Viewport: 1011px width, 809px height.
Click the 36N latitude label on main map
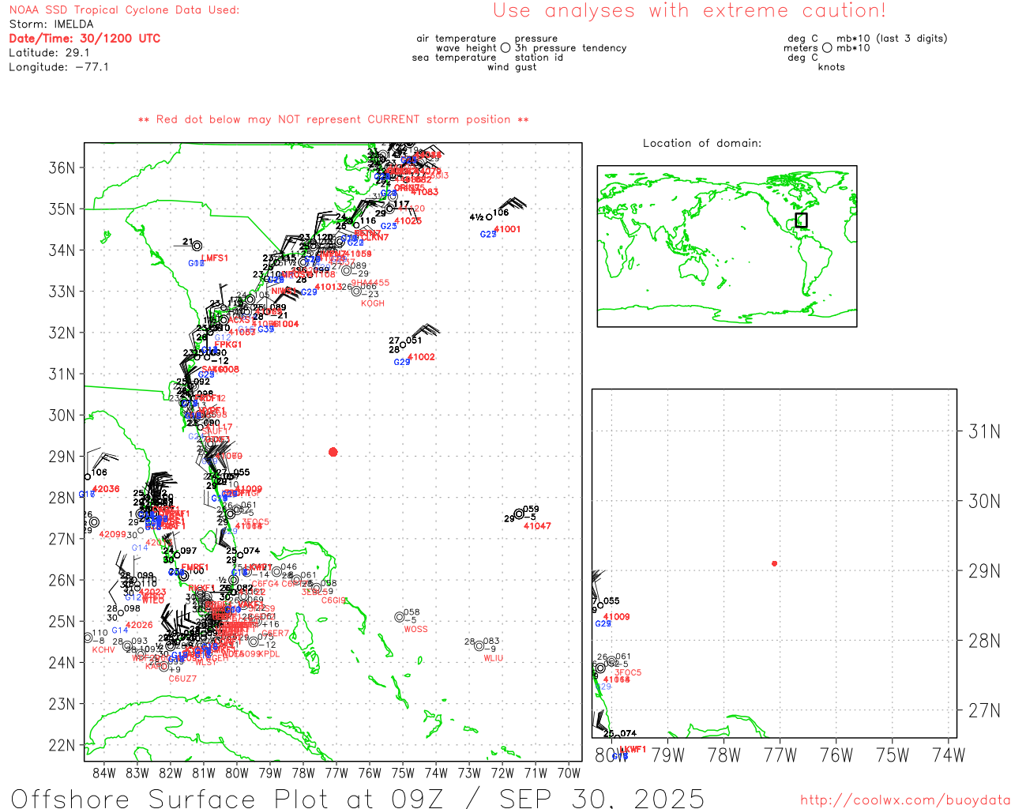(62, 167)
